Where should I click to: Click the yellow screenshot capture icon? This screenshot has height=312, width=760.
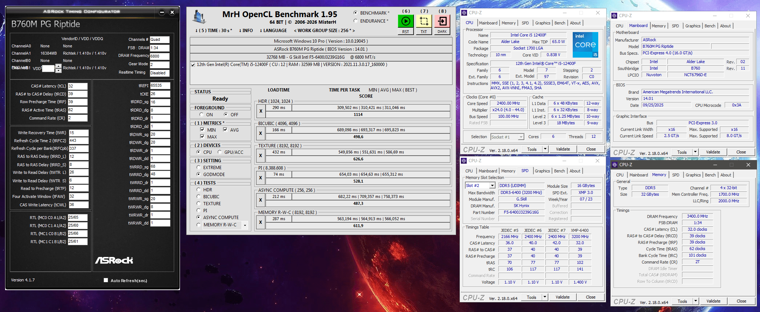click(424, 21)
